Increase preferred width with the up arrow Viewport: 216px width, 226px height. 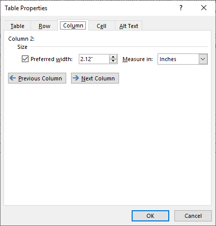[x=113, y=57]
